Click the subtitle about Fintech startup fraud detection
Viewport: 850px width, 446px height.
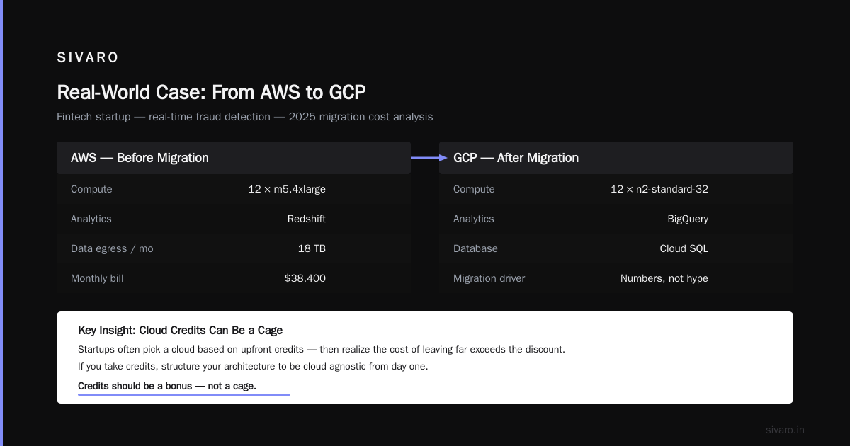[244, 117]
